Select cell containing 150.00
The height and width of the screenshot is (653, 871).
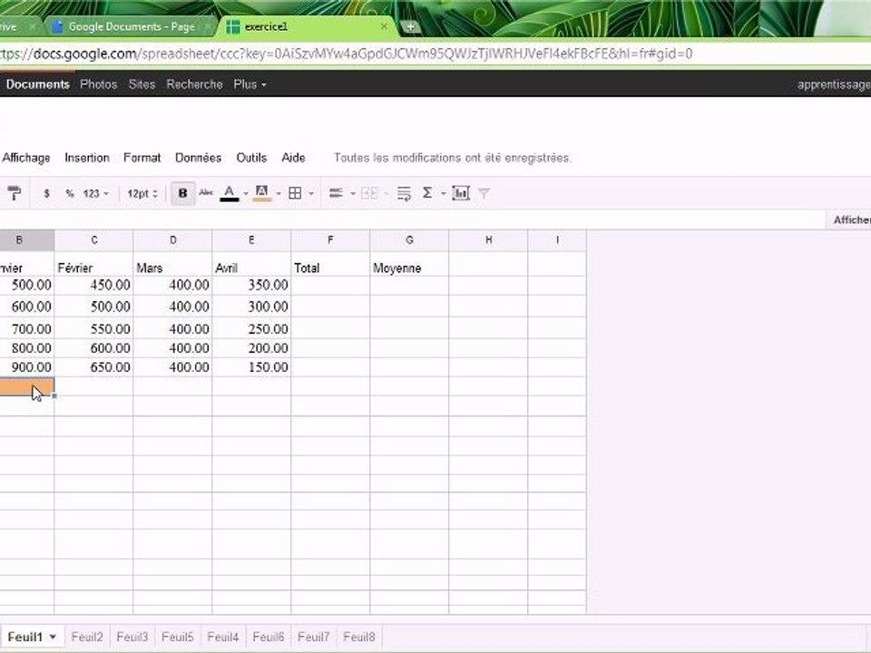tap(251, 367)
